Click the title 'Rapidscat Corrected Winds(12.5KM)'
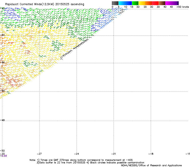 [x=30, y=4]
